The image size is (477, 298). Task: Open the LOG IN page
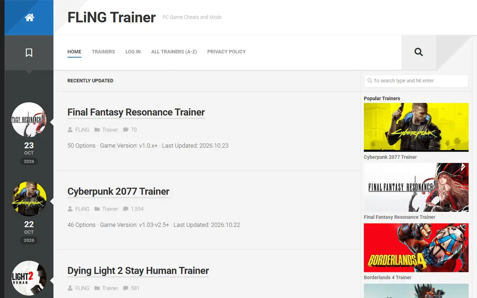pyautogui.click(x=133, y=52)
